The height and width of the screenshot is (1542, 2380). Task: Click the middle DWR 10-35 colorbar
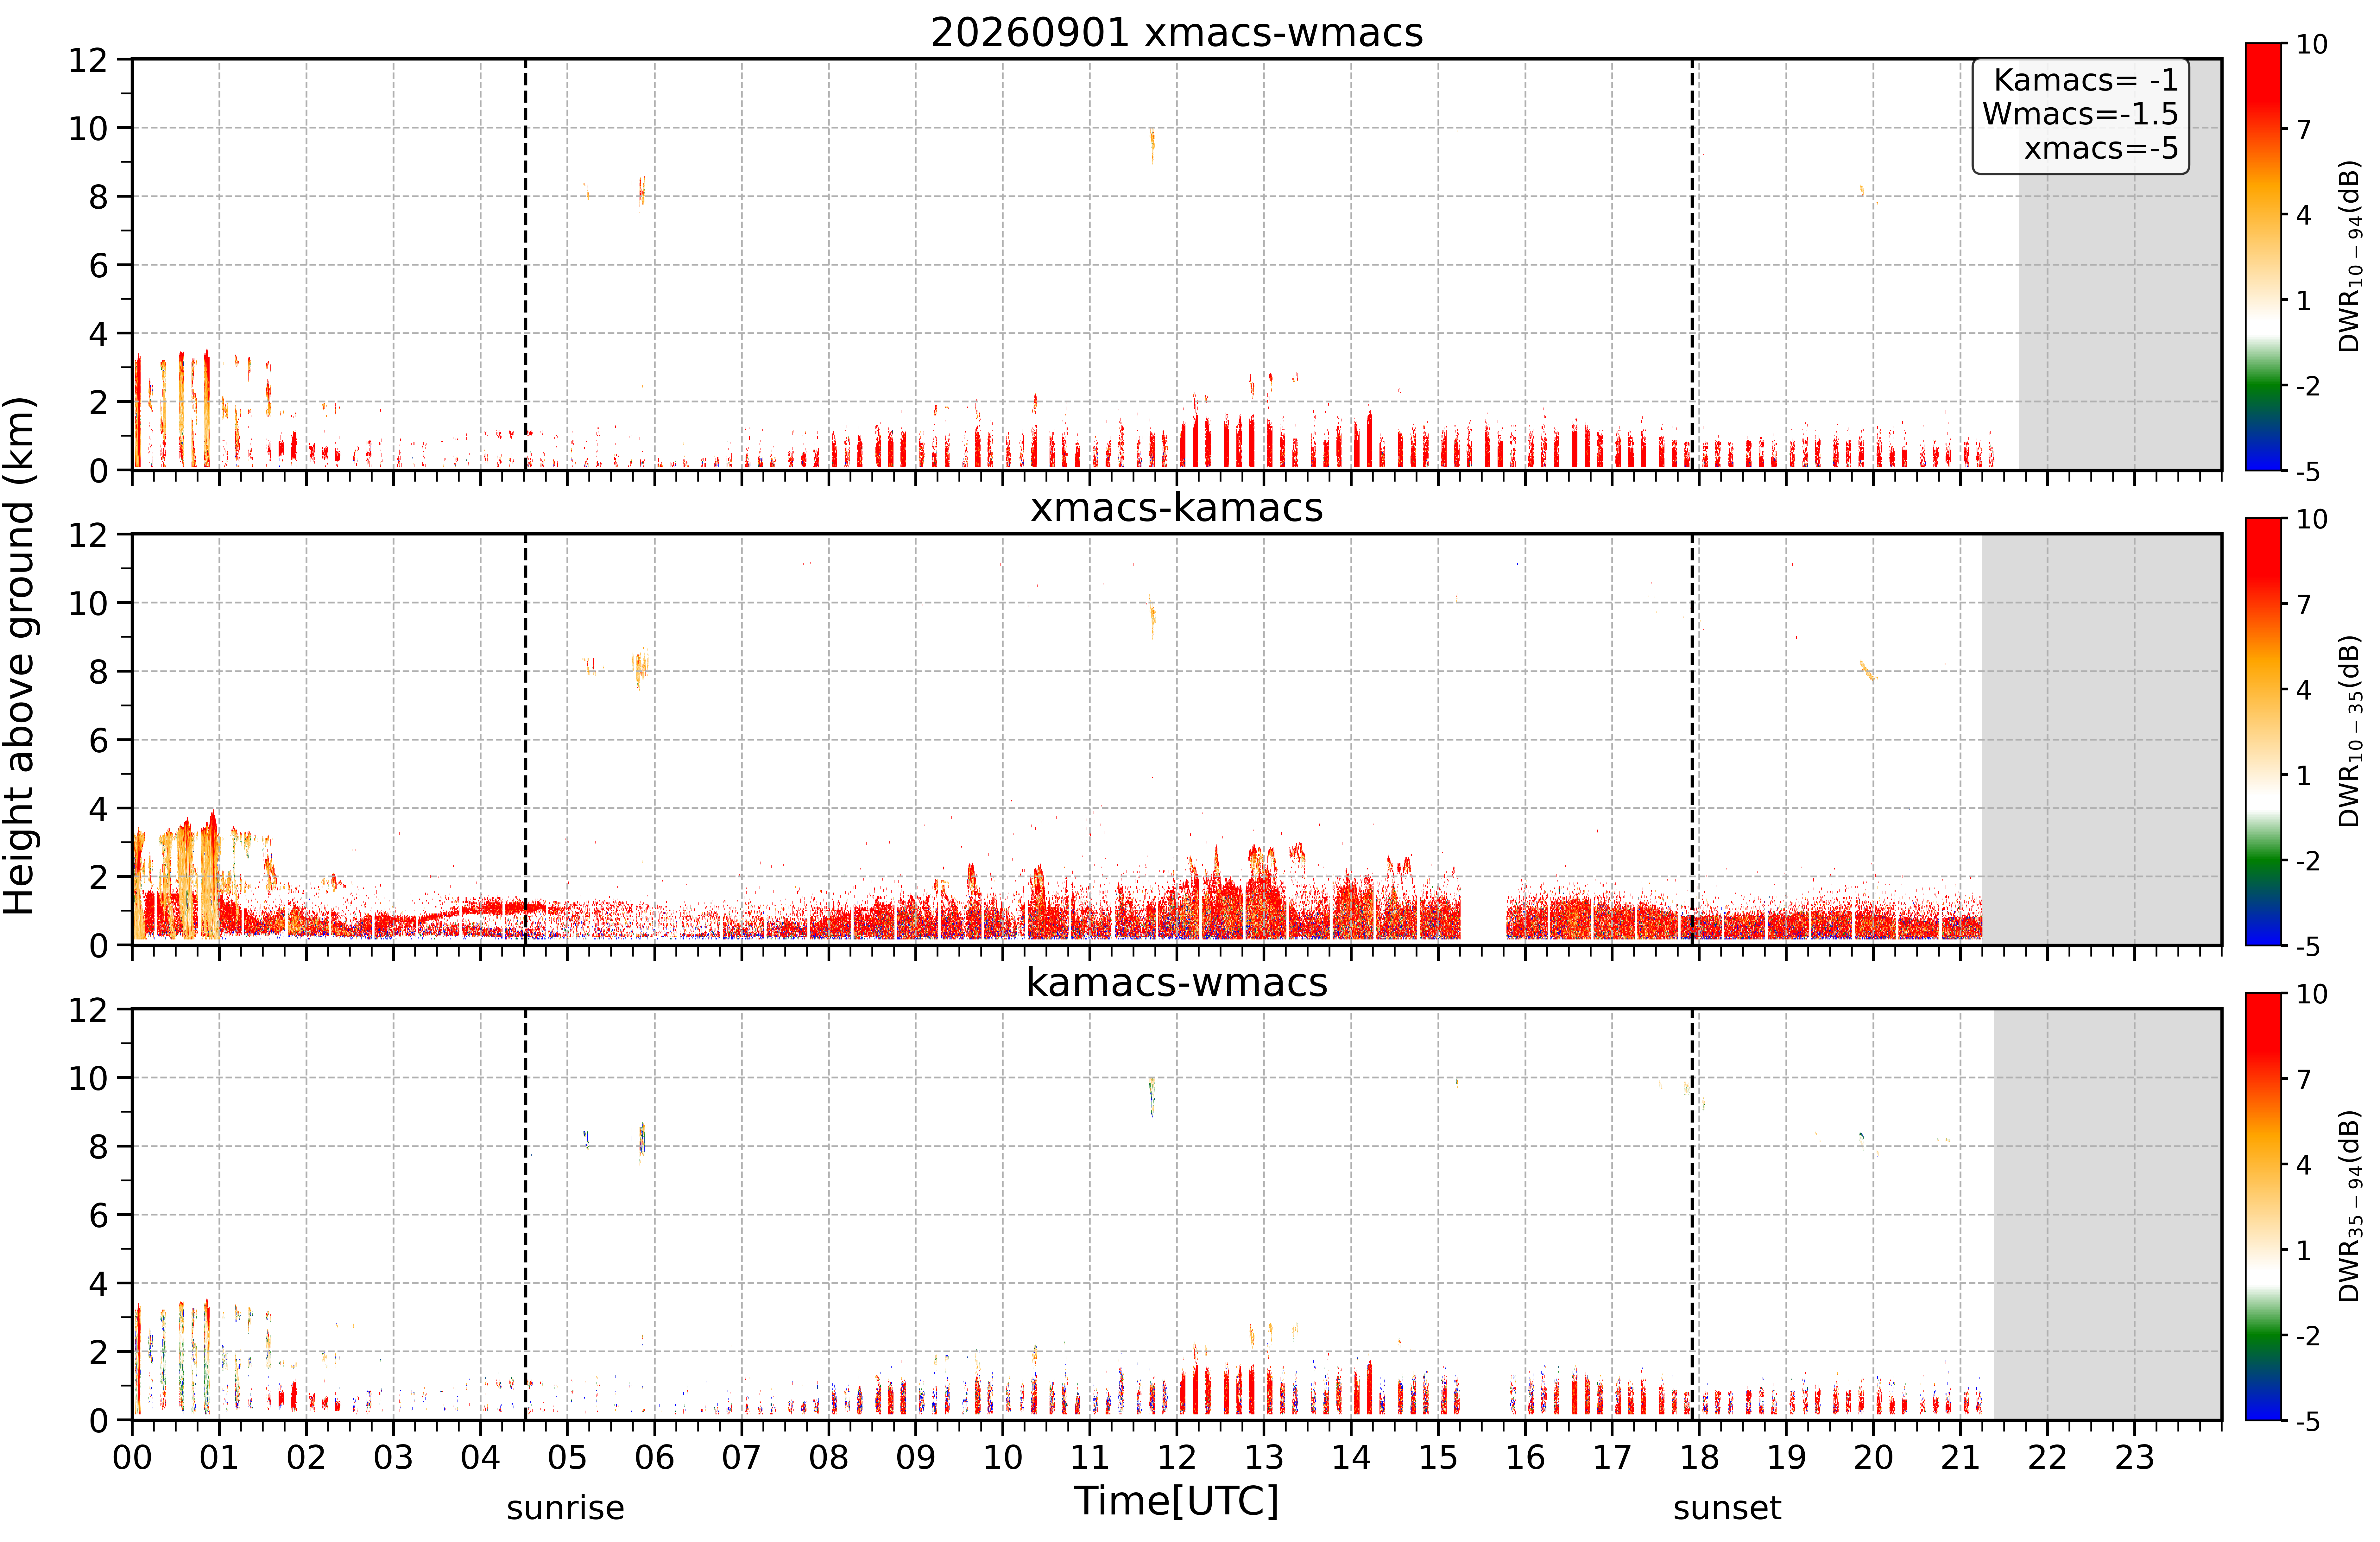point(2263,731)
